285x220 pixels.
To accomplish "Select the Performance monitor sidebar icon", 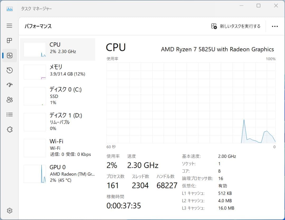I will [9, 55].
